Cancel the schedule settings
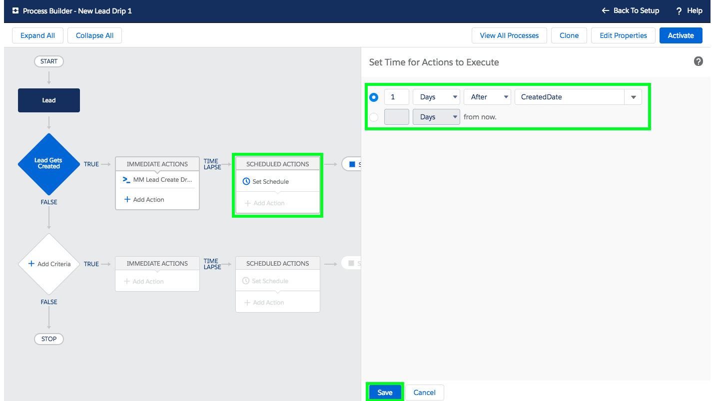Image resolution: width=713 pixels, height=401 pixels. [x=424, y=393]
